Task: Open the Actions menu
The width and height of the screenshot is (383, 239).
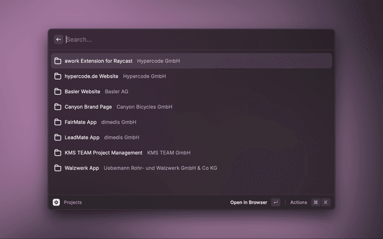Action: click(299, 203)
